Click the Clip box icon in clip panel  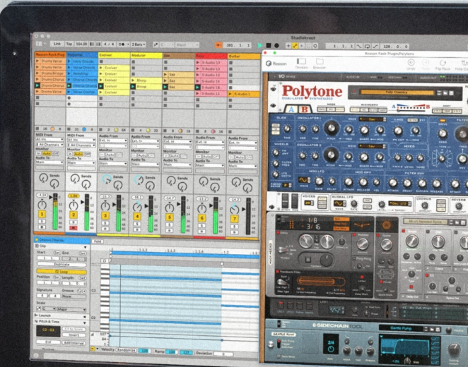click(x=37, y=246)
